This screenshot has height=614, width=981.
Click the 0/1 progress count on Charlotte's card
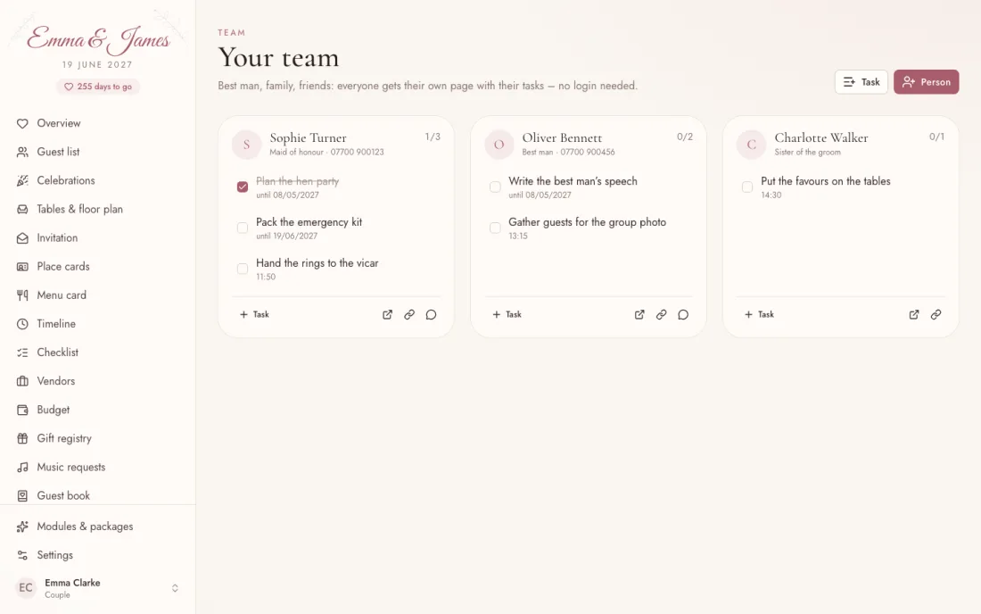pyautogui.click(x=936, y=137)
